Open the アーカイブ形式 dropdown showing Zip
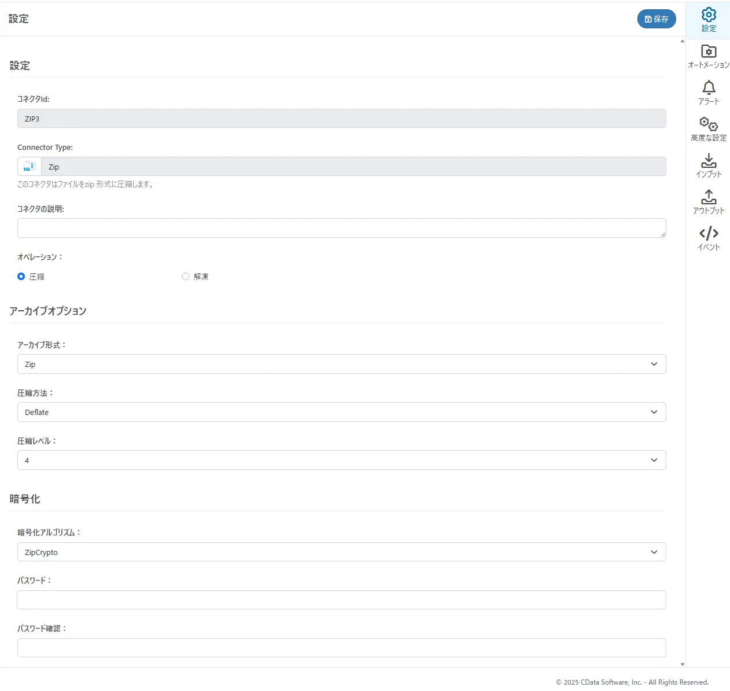The image size is (730, 691). click(x=342, y=364)
